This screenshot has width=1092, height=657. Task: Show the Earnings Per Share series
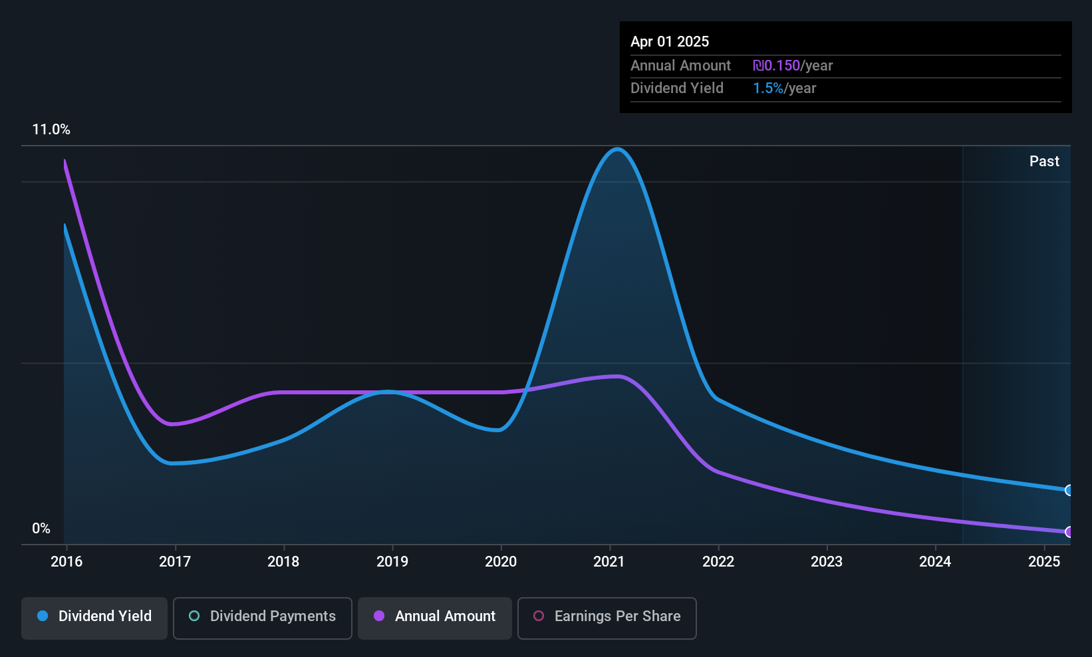607,618
